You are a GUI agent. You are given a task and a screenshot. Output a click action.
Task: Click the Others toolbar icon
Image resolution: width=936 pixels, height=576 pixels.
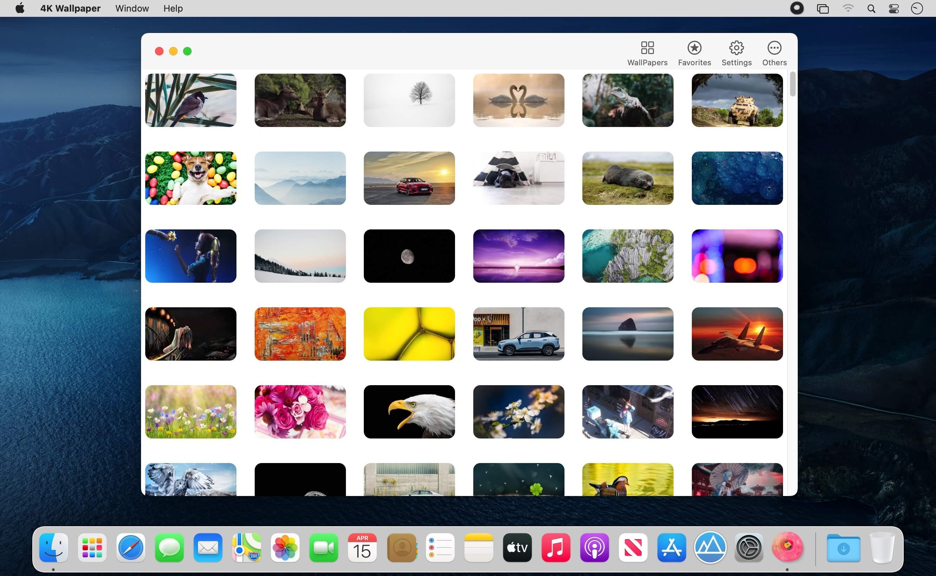[x=774, y=53]
